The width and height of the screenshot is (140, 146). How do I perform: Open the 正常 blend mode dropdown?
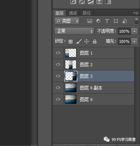pyautogui.click(x=74, y=31)
